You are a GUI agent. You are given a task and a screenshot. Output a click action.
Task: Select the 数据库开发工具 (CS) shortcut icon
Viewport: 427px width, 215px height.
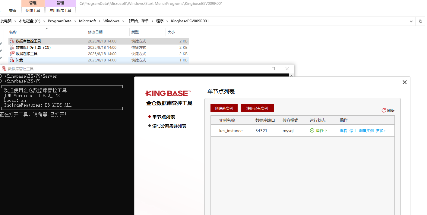click(x=12, y=48)
